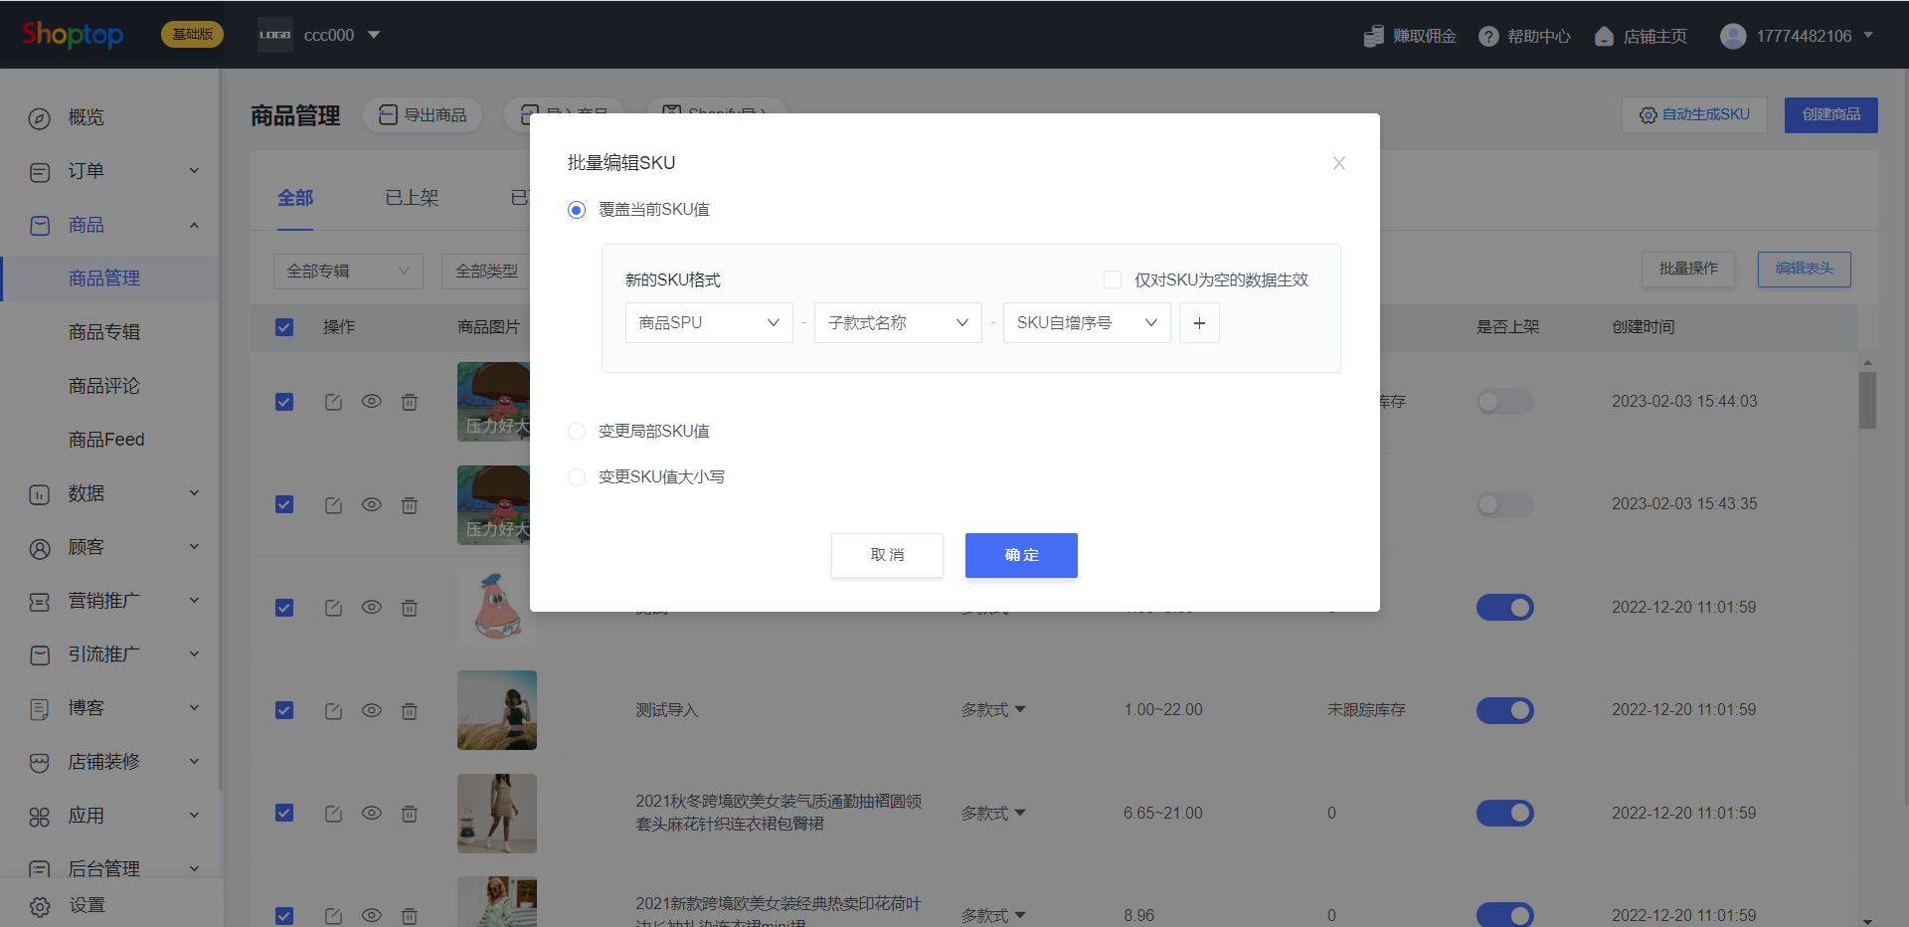Toggle off the 测试导入 product listing switch
The width and height of the screenshot is (1909, 927).
pos(1504,710)
